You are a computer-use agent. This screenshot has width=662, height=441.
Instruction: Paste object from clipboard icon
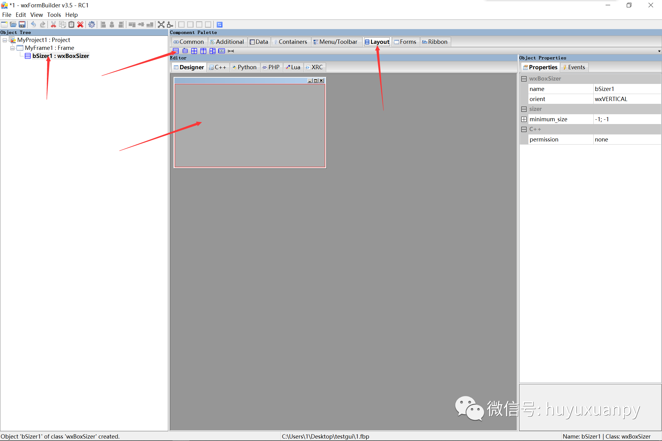71,24
